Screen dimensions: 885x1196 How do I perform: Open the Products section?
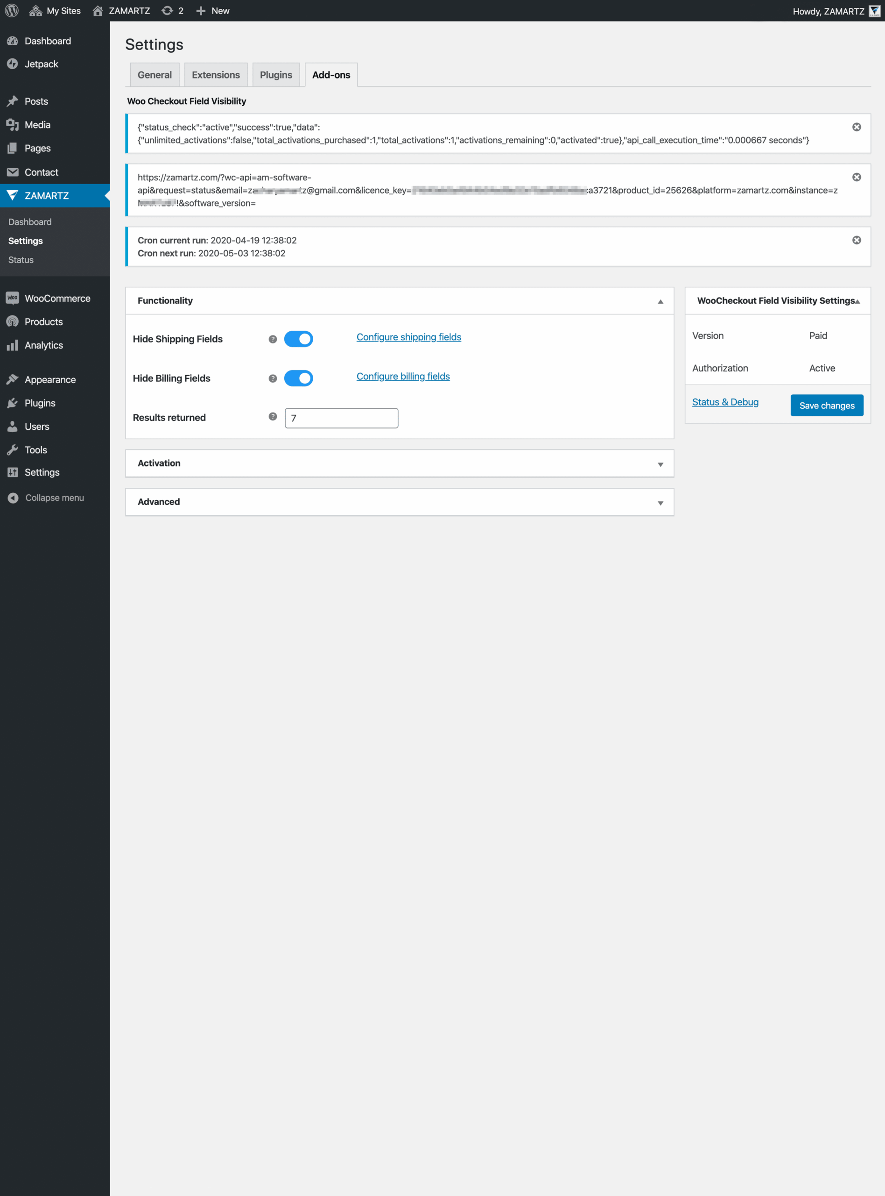point(44,321)
